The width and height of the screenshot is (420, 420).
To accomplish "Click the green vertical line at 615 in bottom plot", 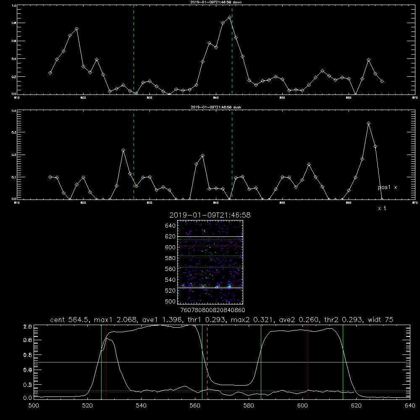I will (343, 362).
